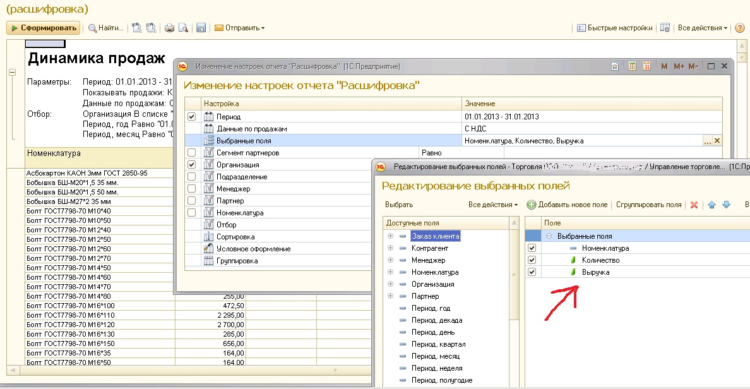Open calendar icon in settings title bar
This screenshot has width=750, height=389.
[646, 66]
